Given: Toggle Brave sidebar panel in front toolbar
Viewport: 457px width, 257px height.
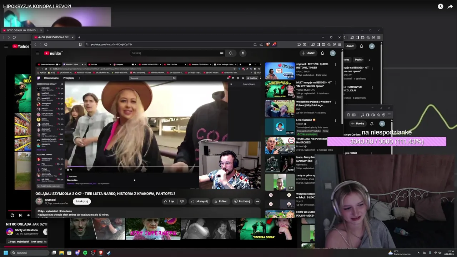Looking at the screenshot, I should [318, 44].
